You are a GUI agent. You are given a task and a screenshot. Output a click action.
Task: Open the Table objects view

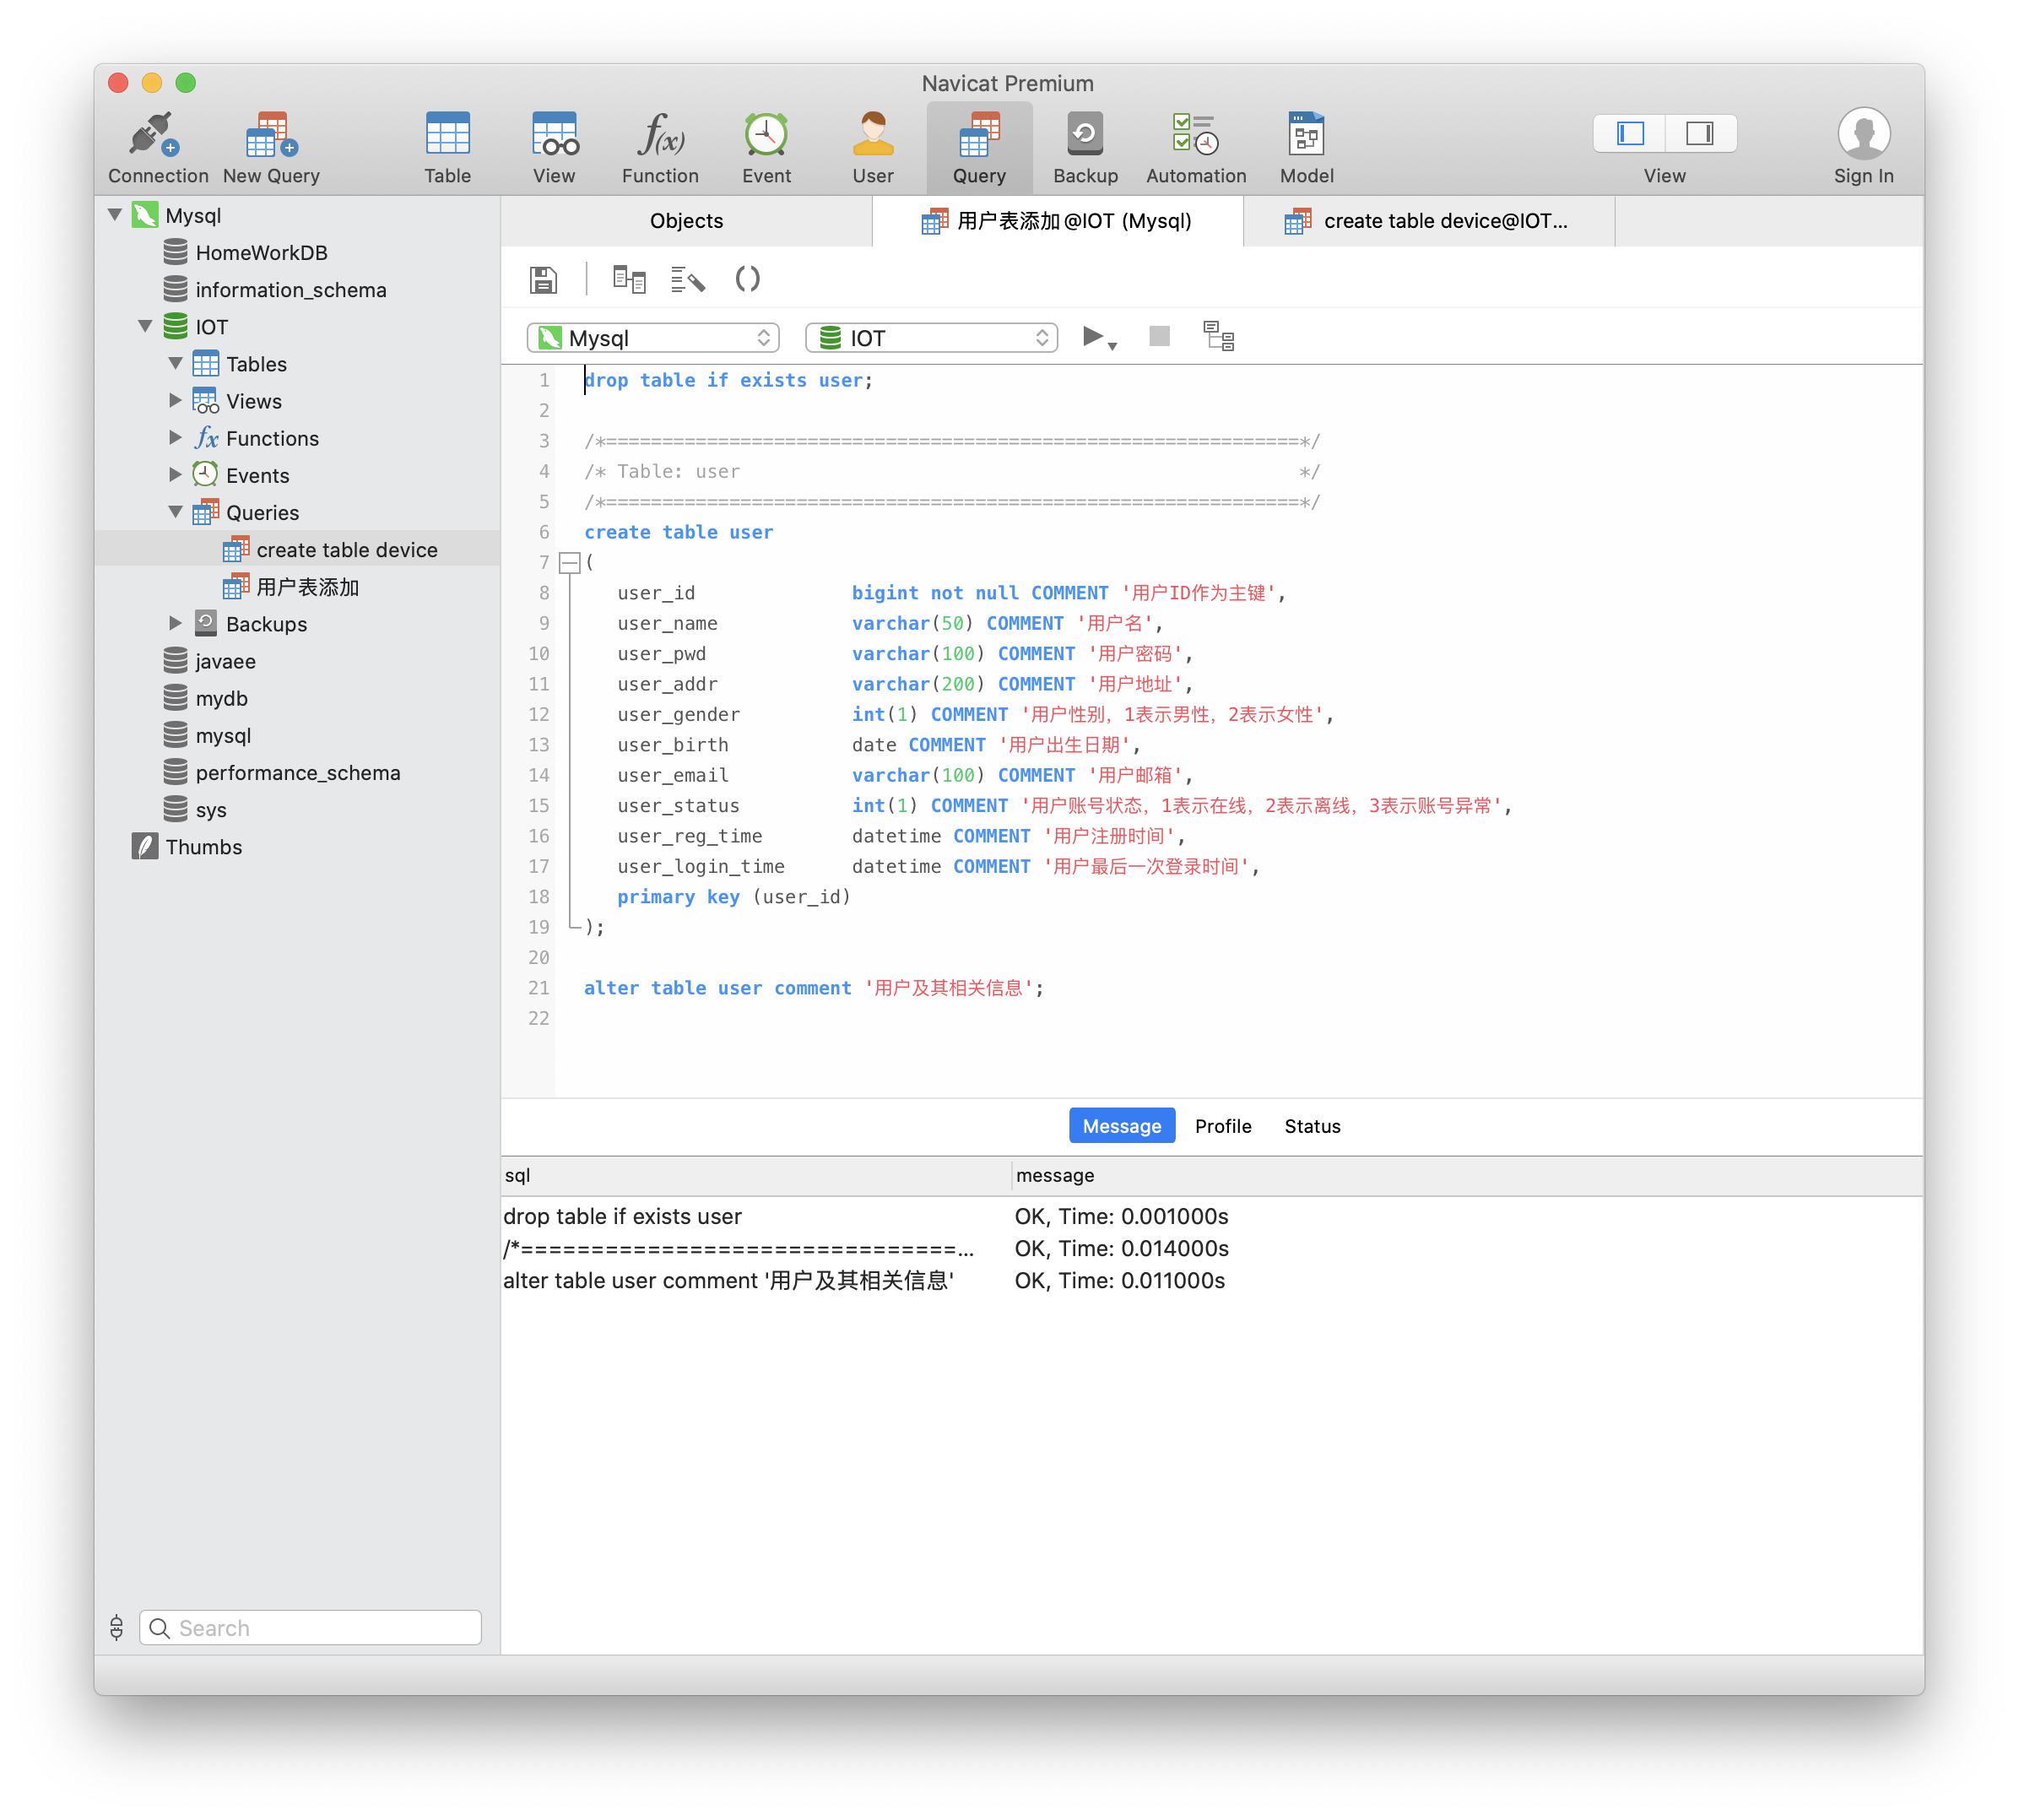coord(447,147)
